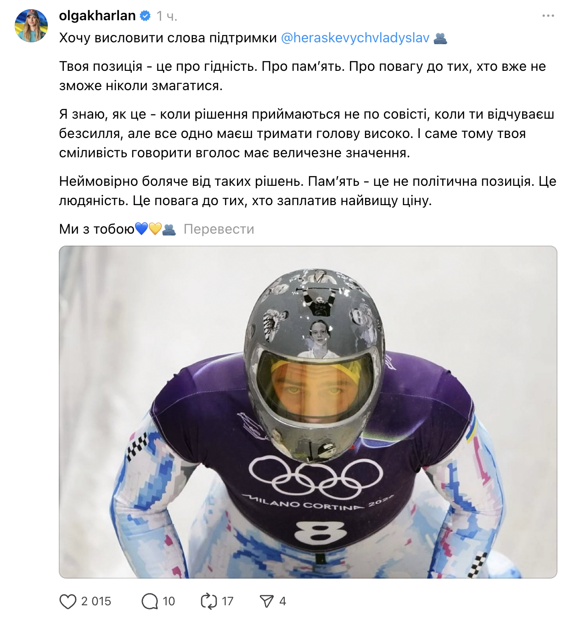Viewport: 574px width, 620px height.
Task: Click the share count number 4
Action: tap(282, 601)
